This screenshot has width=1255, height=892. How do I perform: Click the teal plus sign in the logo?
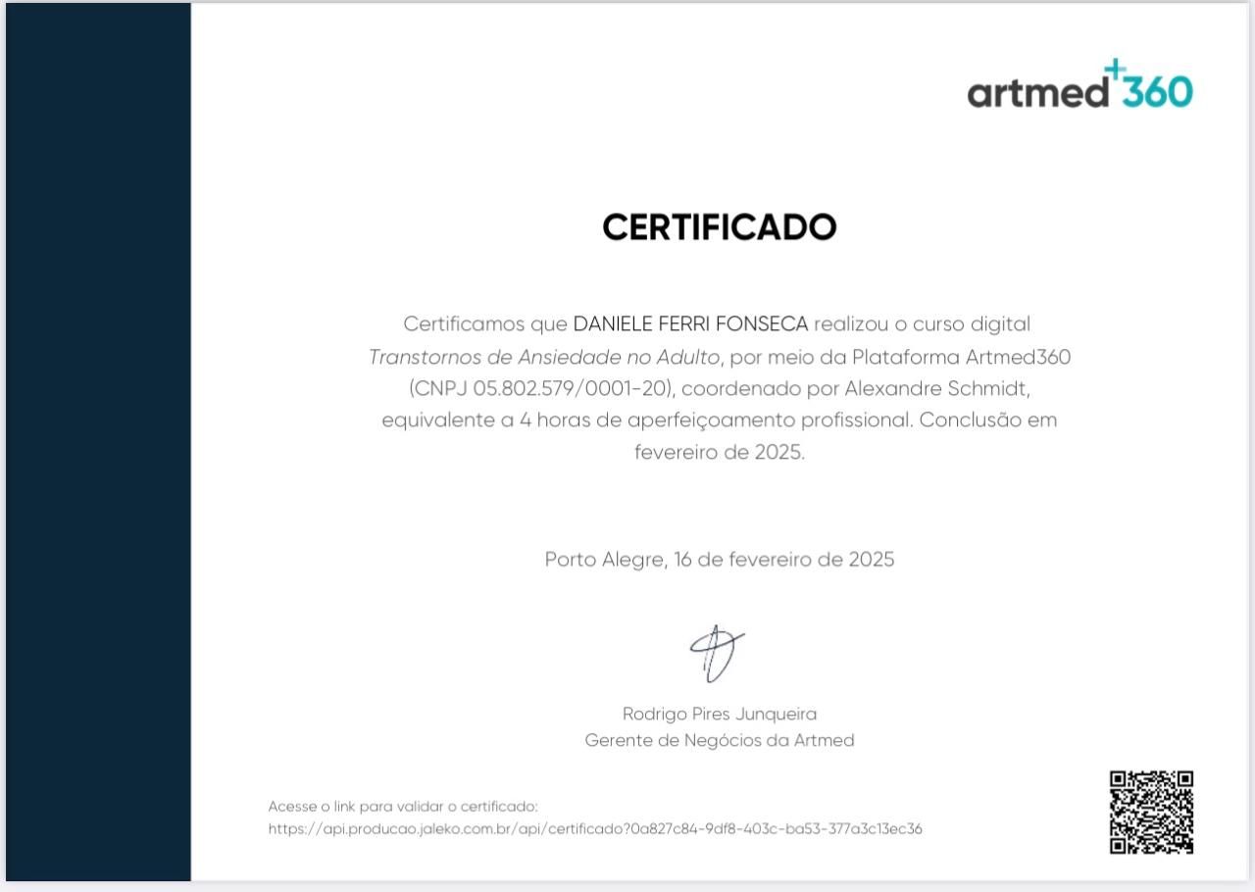pos(1116,71)
